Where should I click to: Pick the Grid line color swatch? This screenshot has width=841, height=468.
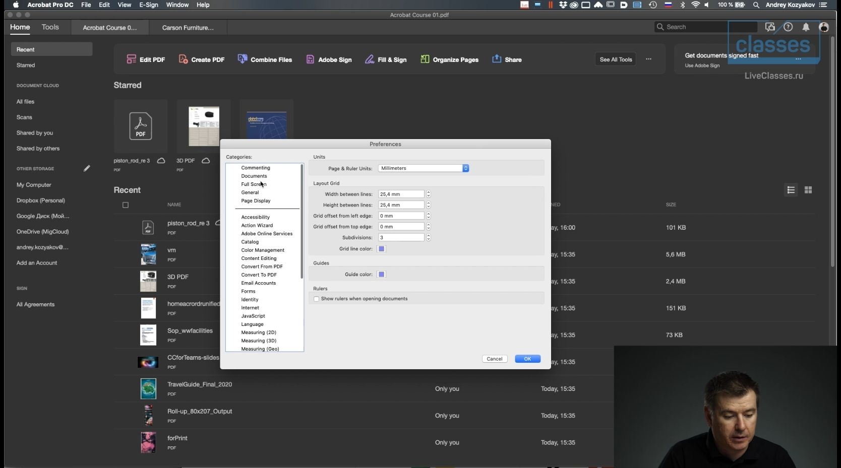[x=382, y=249]
